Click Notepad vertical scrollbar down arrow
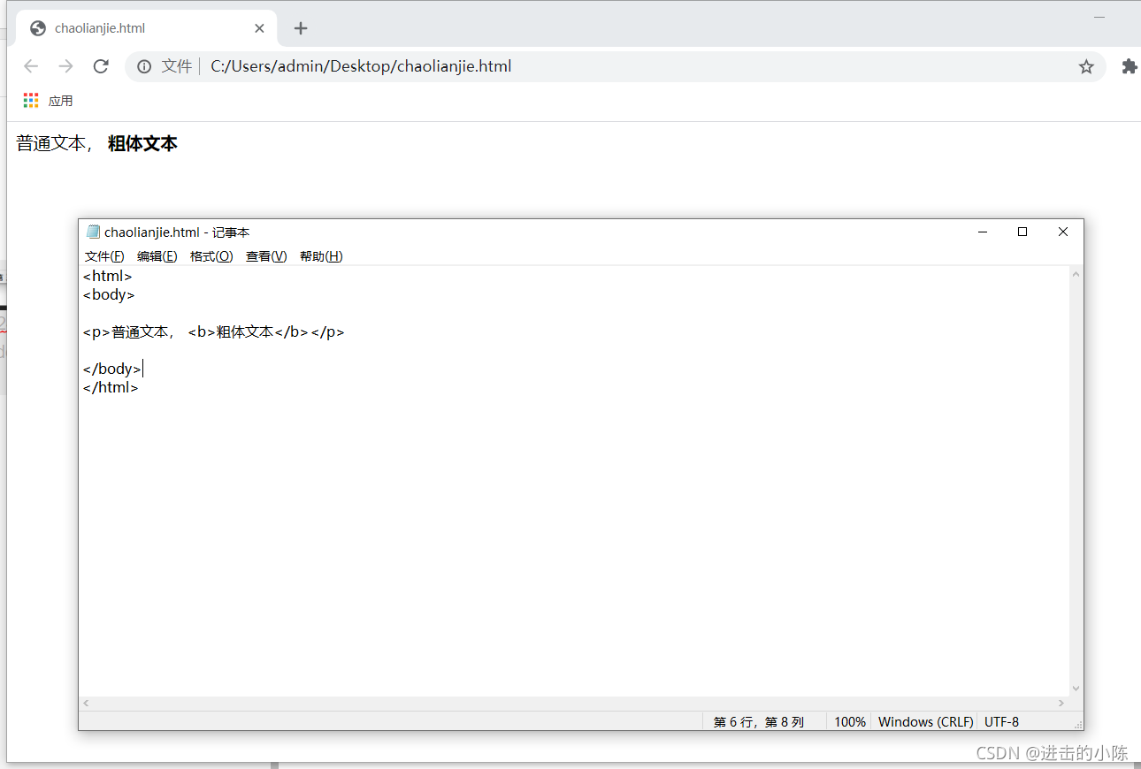Screen dimensions: 1141x769 point(1076,689)
